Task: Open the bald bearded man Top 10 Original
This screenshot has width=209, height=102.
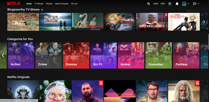Action: coord(87,91)
